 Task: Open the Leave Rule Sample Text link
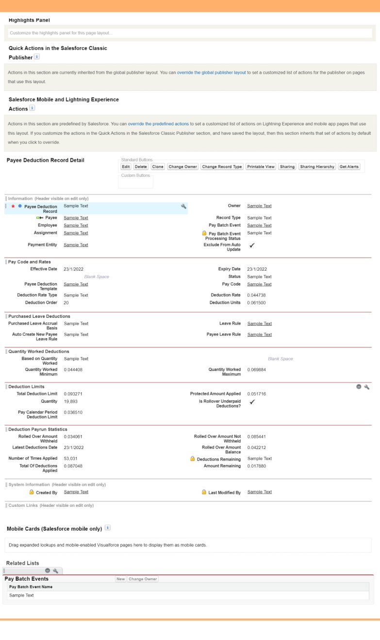tap(259, 324)
